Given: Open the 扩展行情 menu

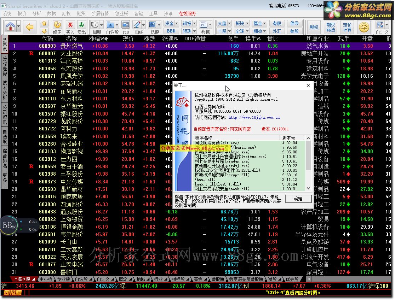Looking at the screenshot, I should [x=100, y=13].
